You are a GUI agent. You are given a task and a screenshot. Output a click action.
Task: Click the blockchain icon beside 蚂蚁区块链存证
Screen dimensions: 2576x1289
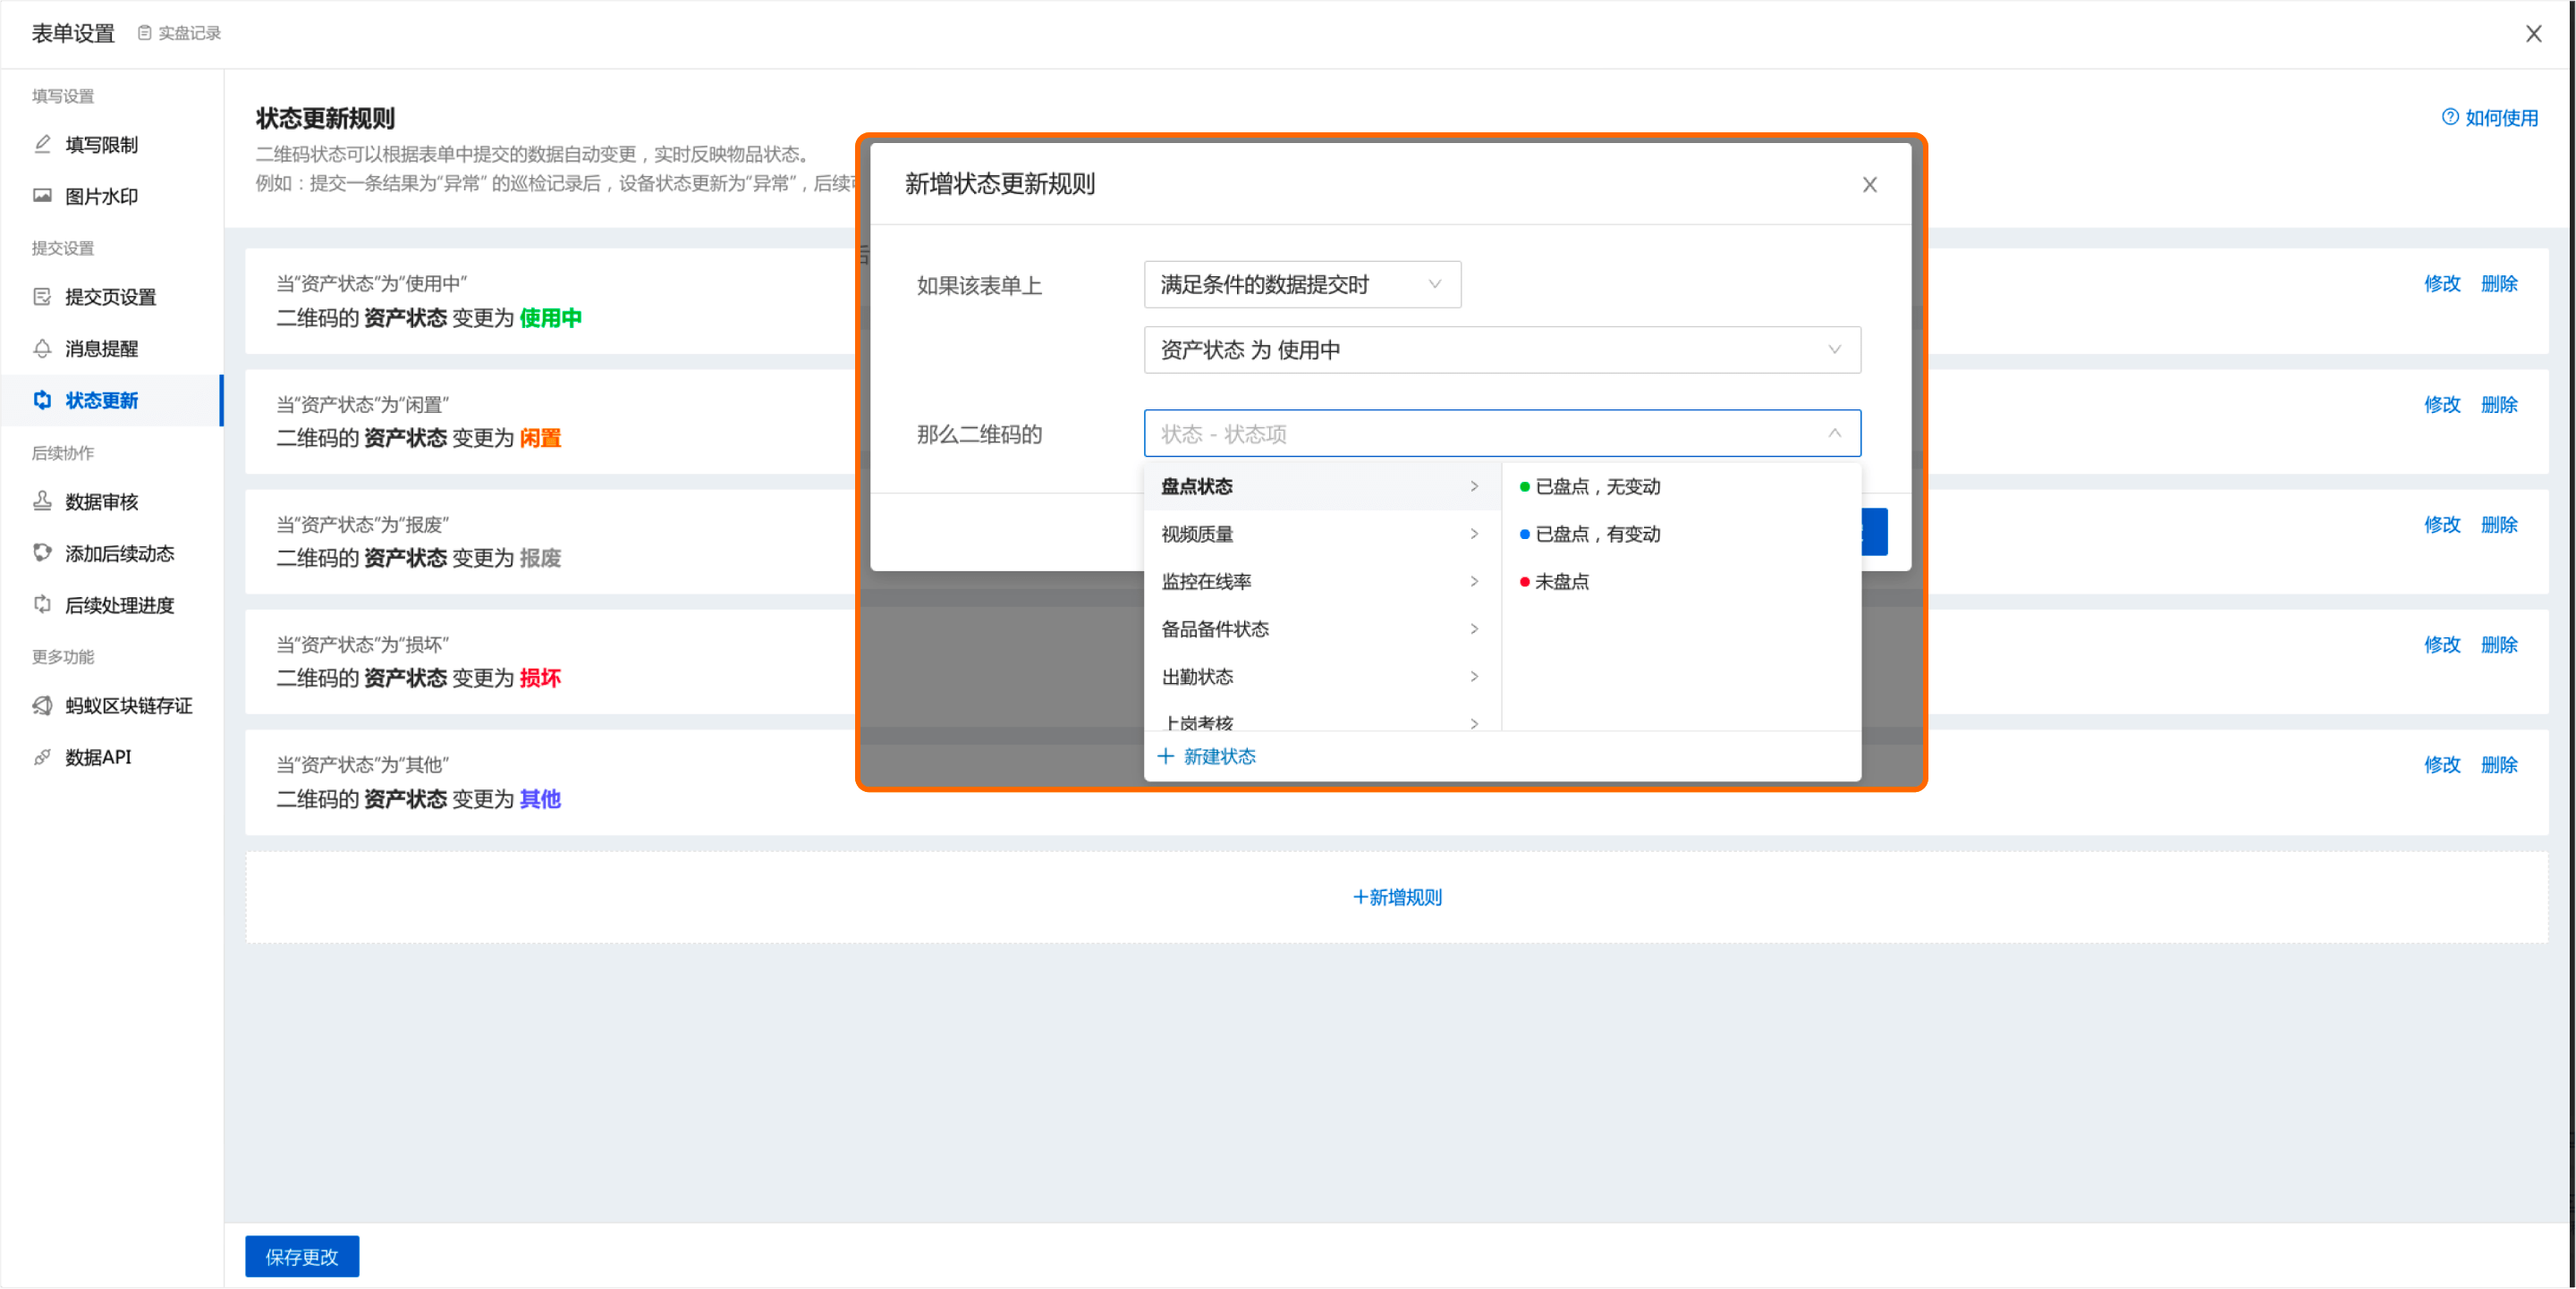pos(42,705)
